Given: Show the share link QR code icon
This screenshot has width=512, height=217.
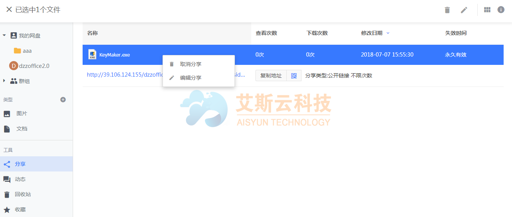Looking at the screenshot, I should (294, 75).
